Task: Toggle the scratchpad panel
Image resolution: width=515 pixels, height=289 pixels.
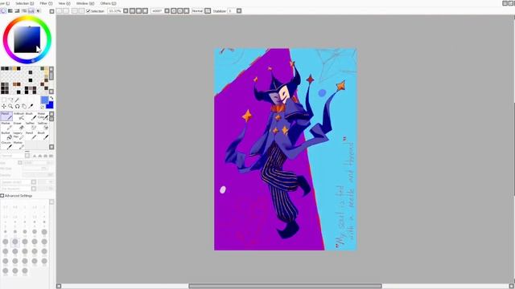Action: tap(39, 10)
